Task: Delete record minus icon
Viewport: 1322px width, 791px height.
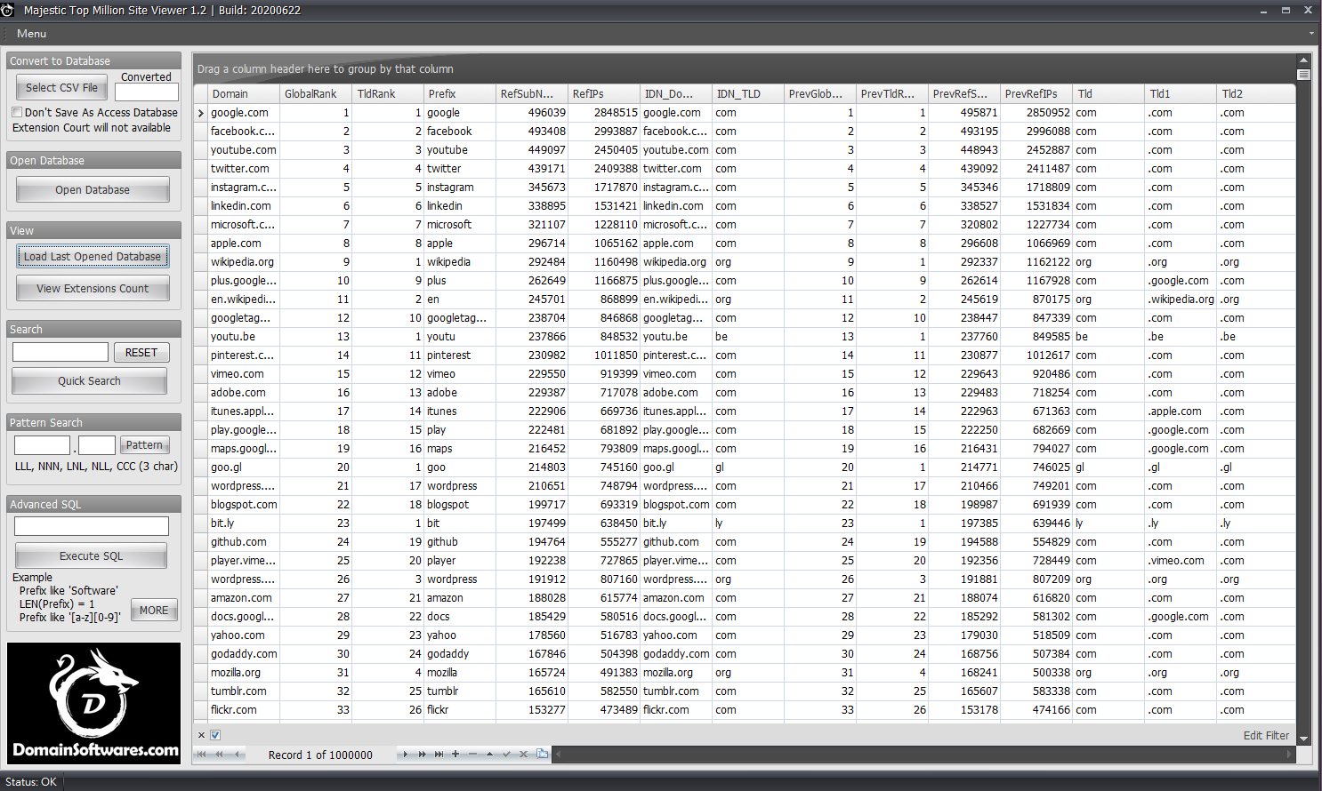Action: (x=472, y=755)
